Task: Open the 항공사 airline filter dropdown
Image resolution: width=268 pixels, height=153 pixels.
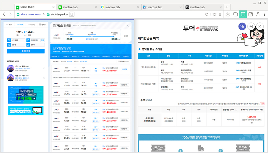Action: pos(66,56)
